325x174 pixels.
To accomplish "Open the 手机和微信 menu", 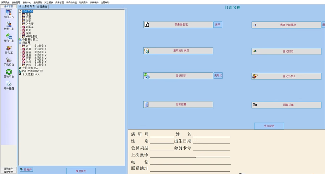I will point(71,3).
